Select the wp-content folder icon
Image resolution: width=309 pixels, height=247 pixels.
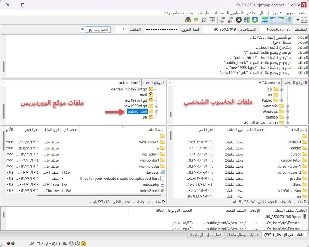(162, 160)
